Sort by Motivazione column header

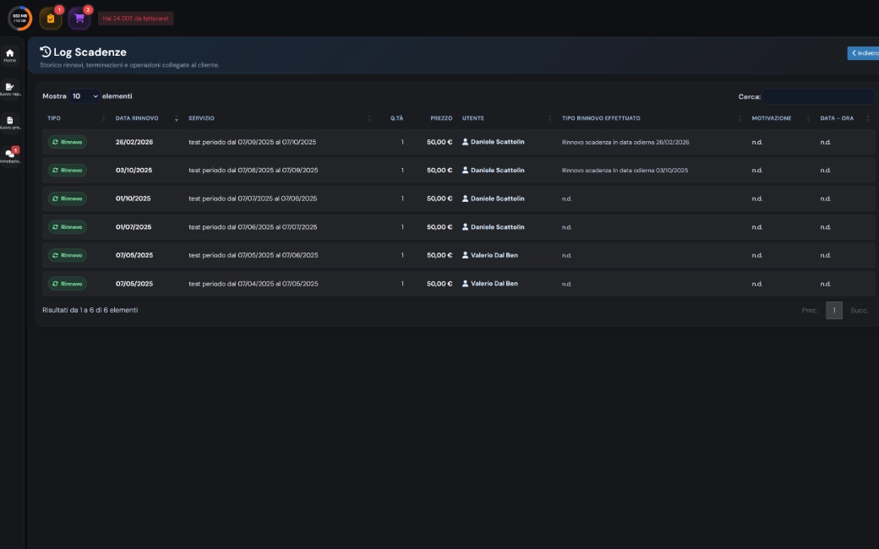(780, 118)
